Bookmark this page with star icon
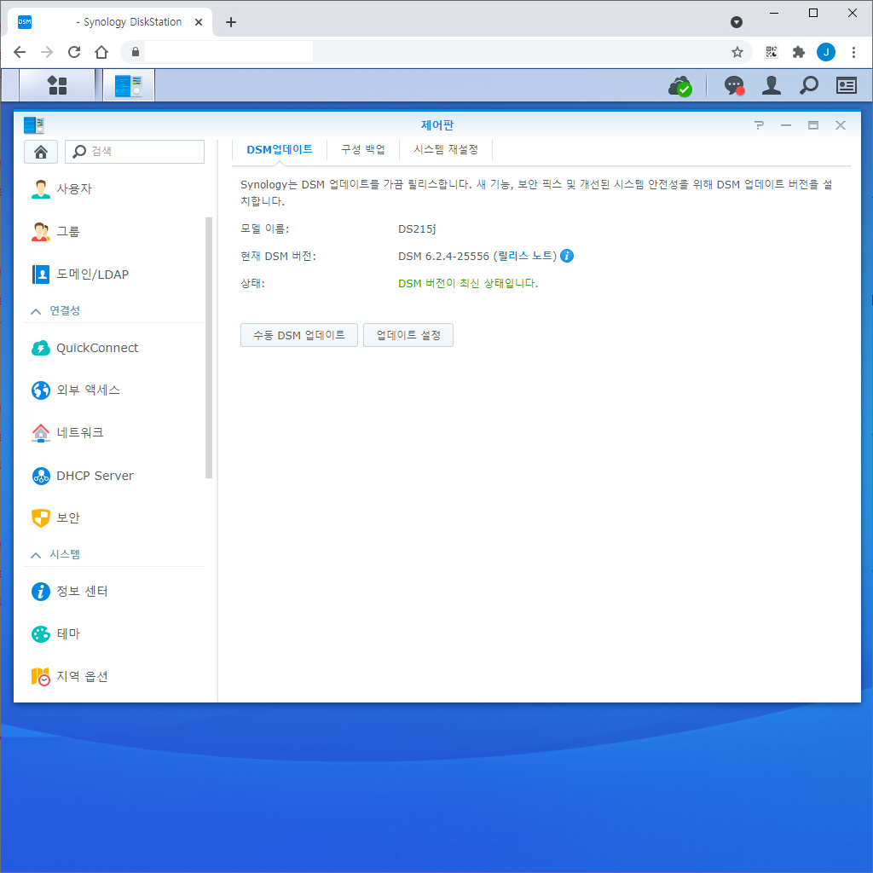Screen dimensions: 873x873 [737, 52]
